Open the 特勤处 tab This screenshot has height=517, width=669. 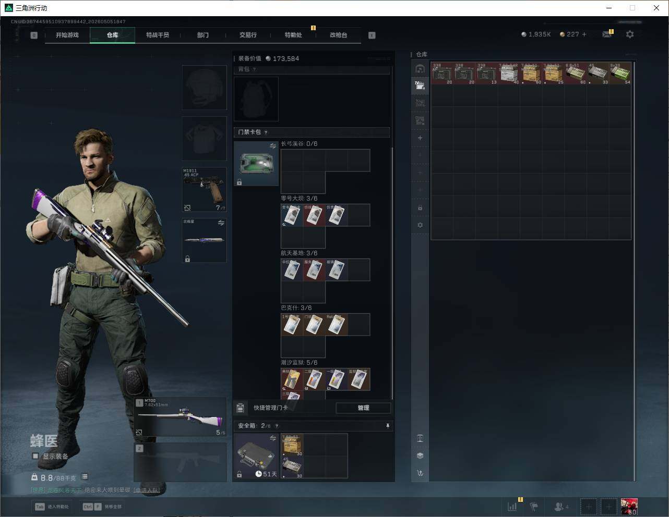pos(293,35)
